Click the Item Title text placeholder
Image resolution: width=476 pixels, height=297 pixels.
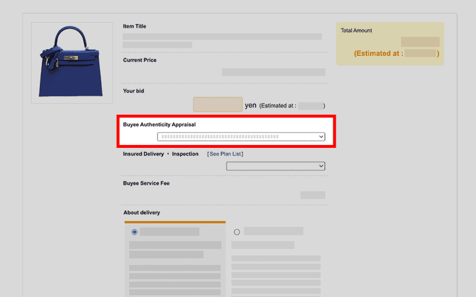(222, 36)
